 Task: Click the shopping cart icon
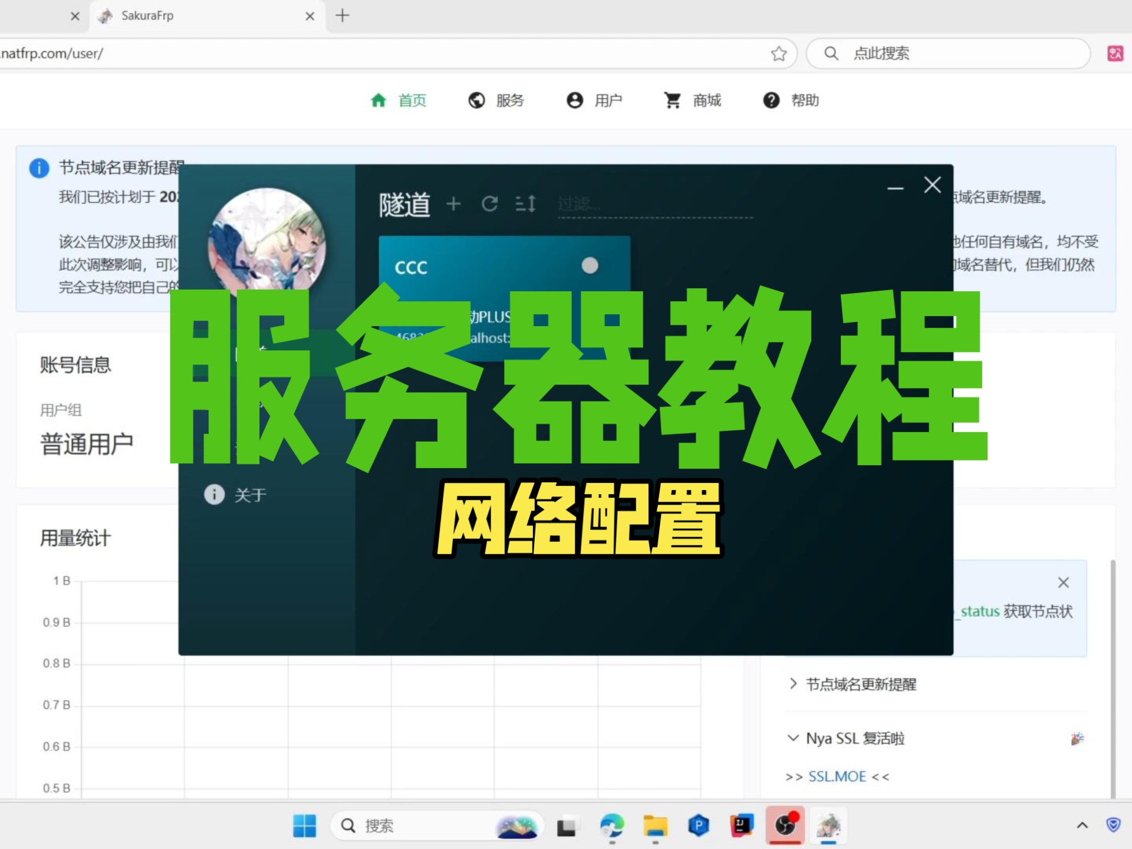click(673, 100)
